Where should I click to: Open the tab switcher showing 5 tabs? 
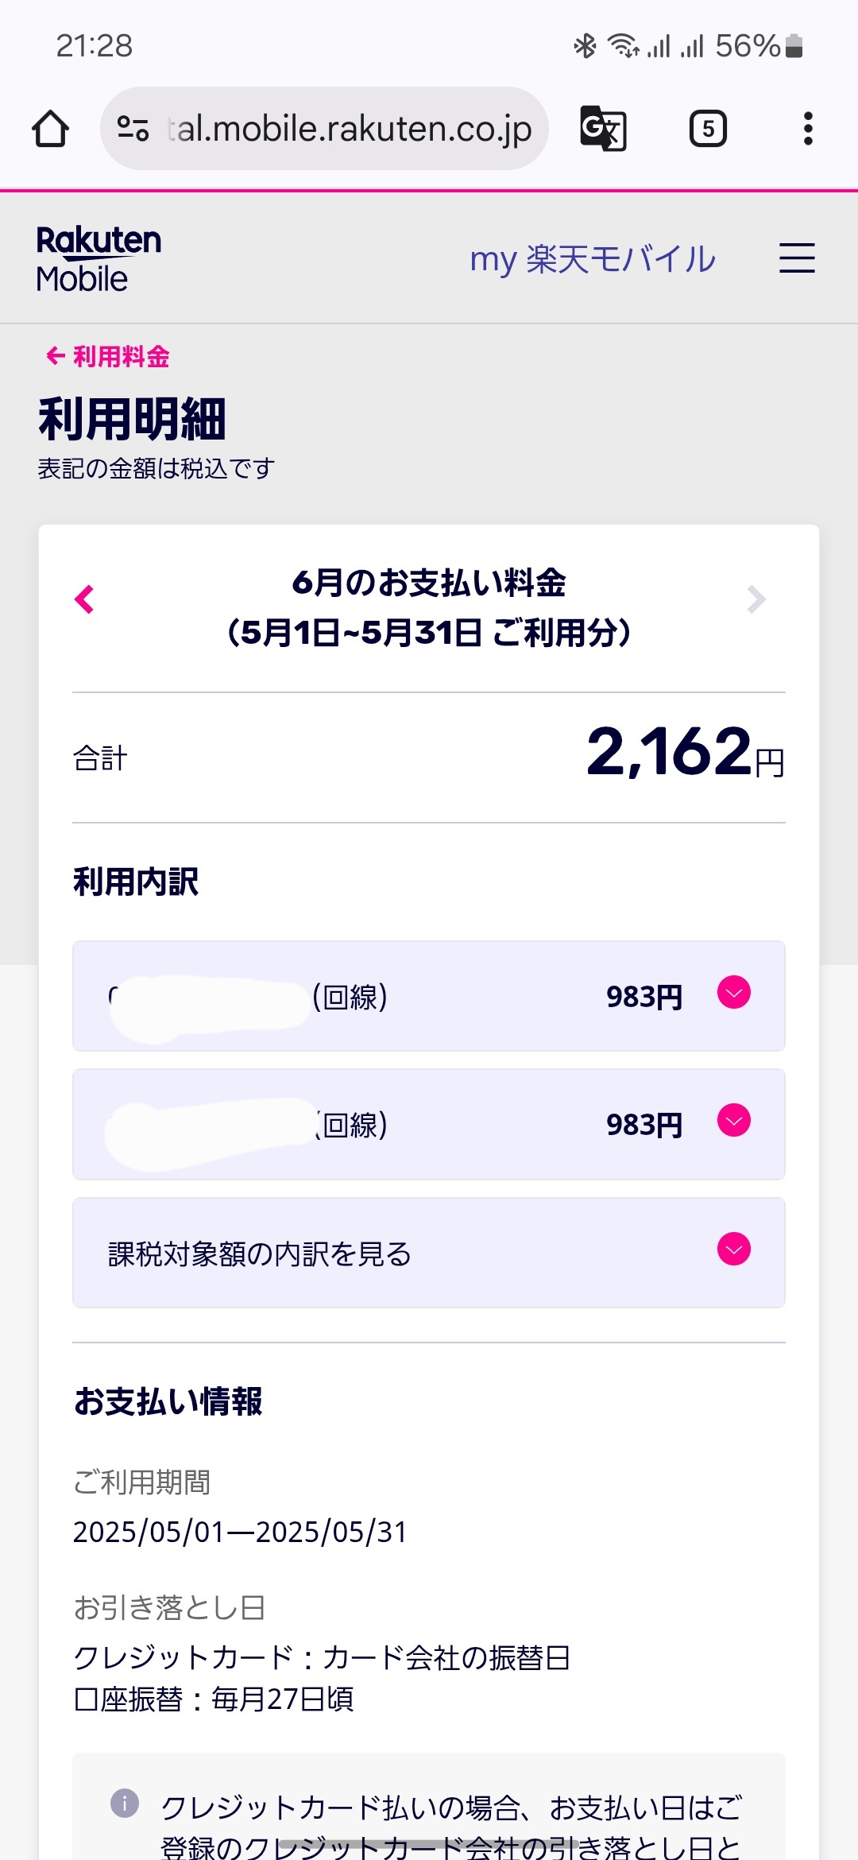[x=707, y=129]
